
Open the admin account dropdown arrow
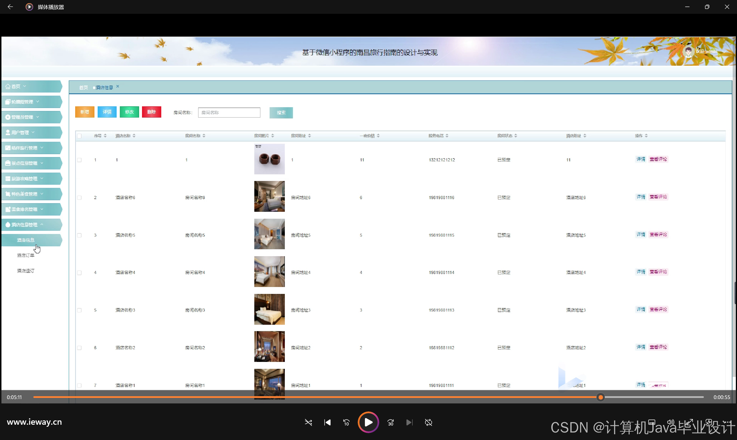click(724, 52)
